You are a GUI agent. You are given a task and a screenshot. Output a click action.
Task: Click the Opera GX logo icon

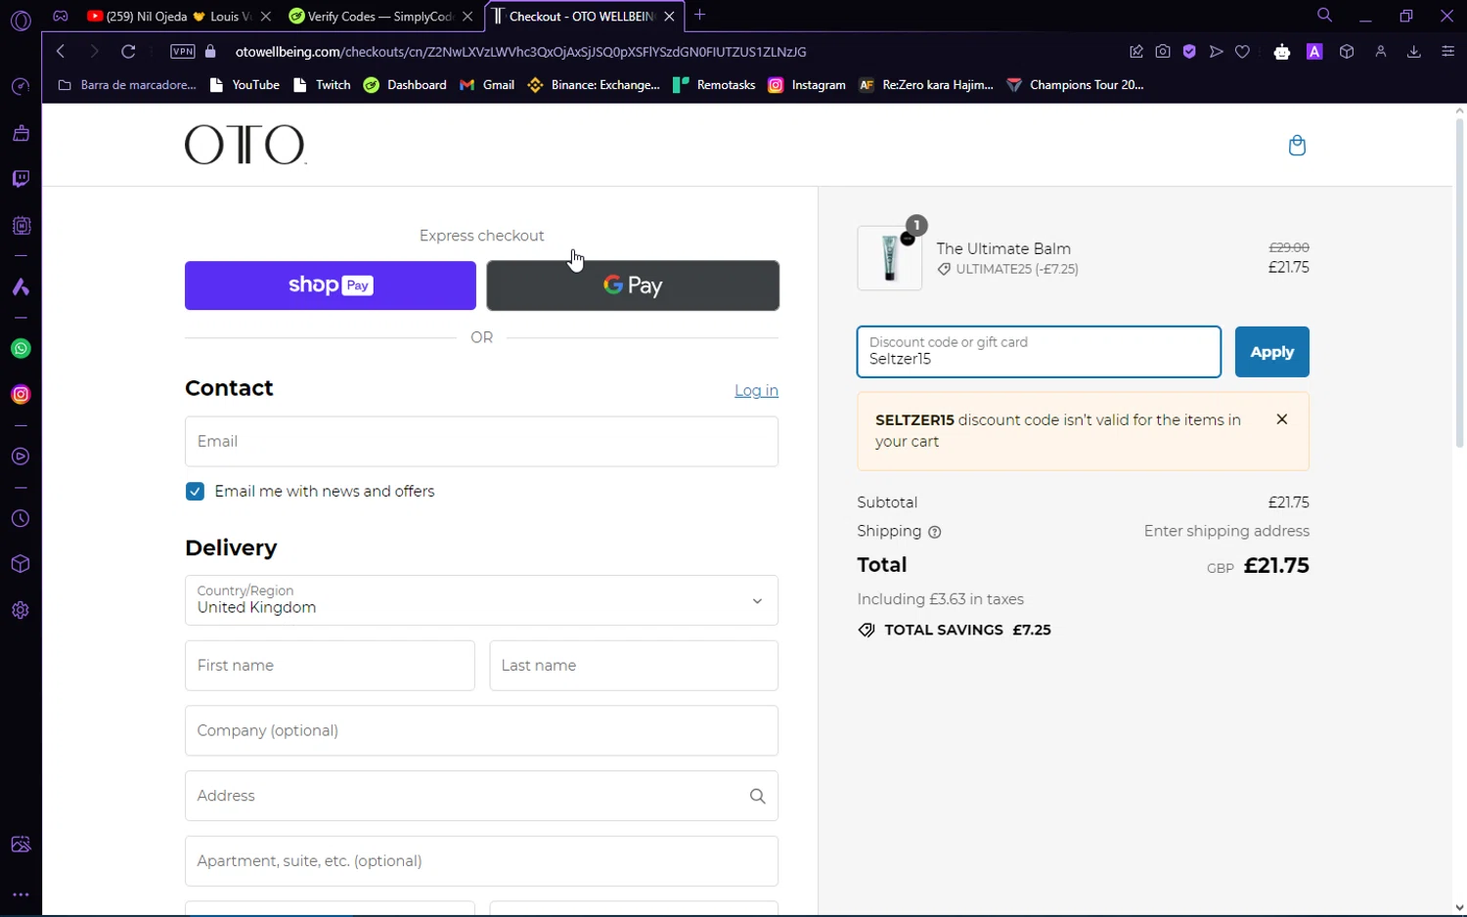tap(21, 20)
